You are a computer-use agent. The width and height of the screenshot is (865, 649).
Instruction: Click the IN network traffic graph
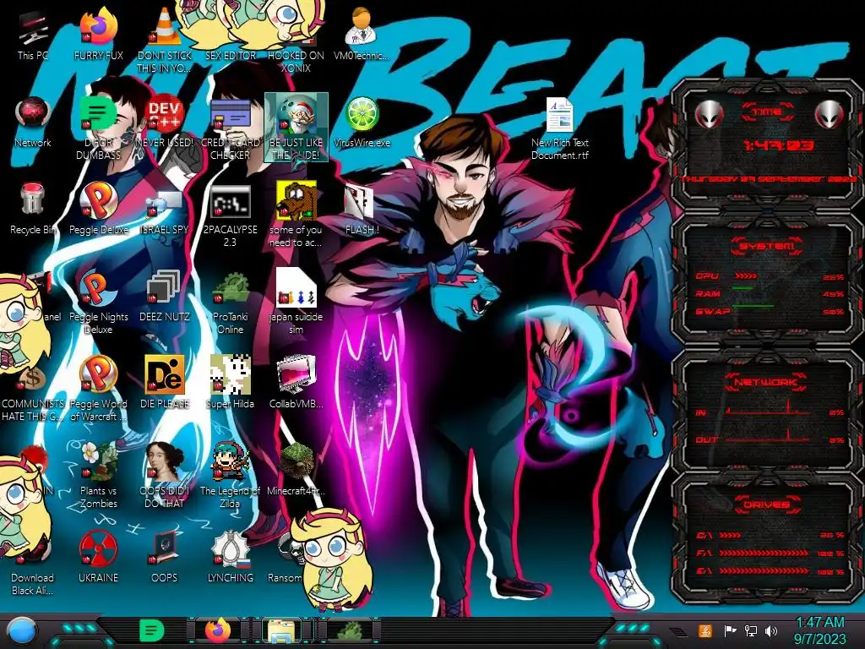(x=767, y=407)
